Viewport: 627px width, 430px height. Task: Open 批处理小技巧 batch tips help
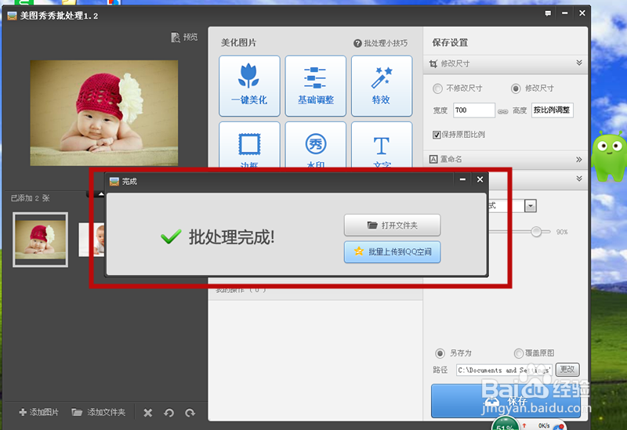click(380, 43)
